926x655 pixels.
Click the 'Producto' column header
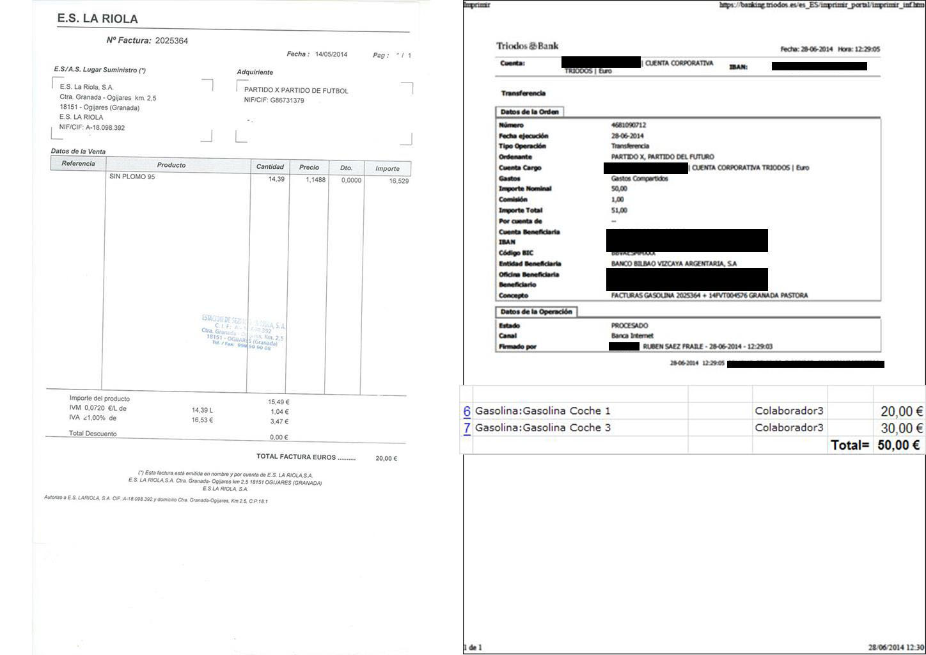point(171,165)
